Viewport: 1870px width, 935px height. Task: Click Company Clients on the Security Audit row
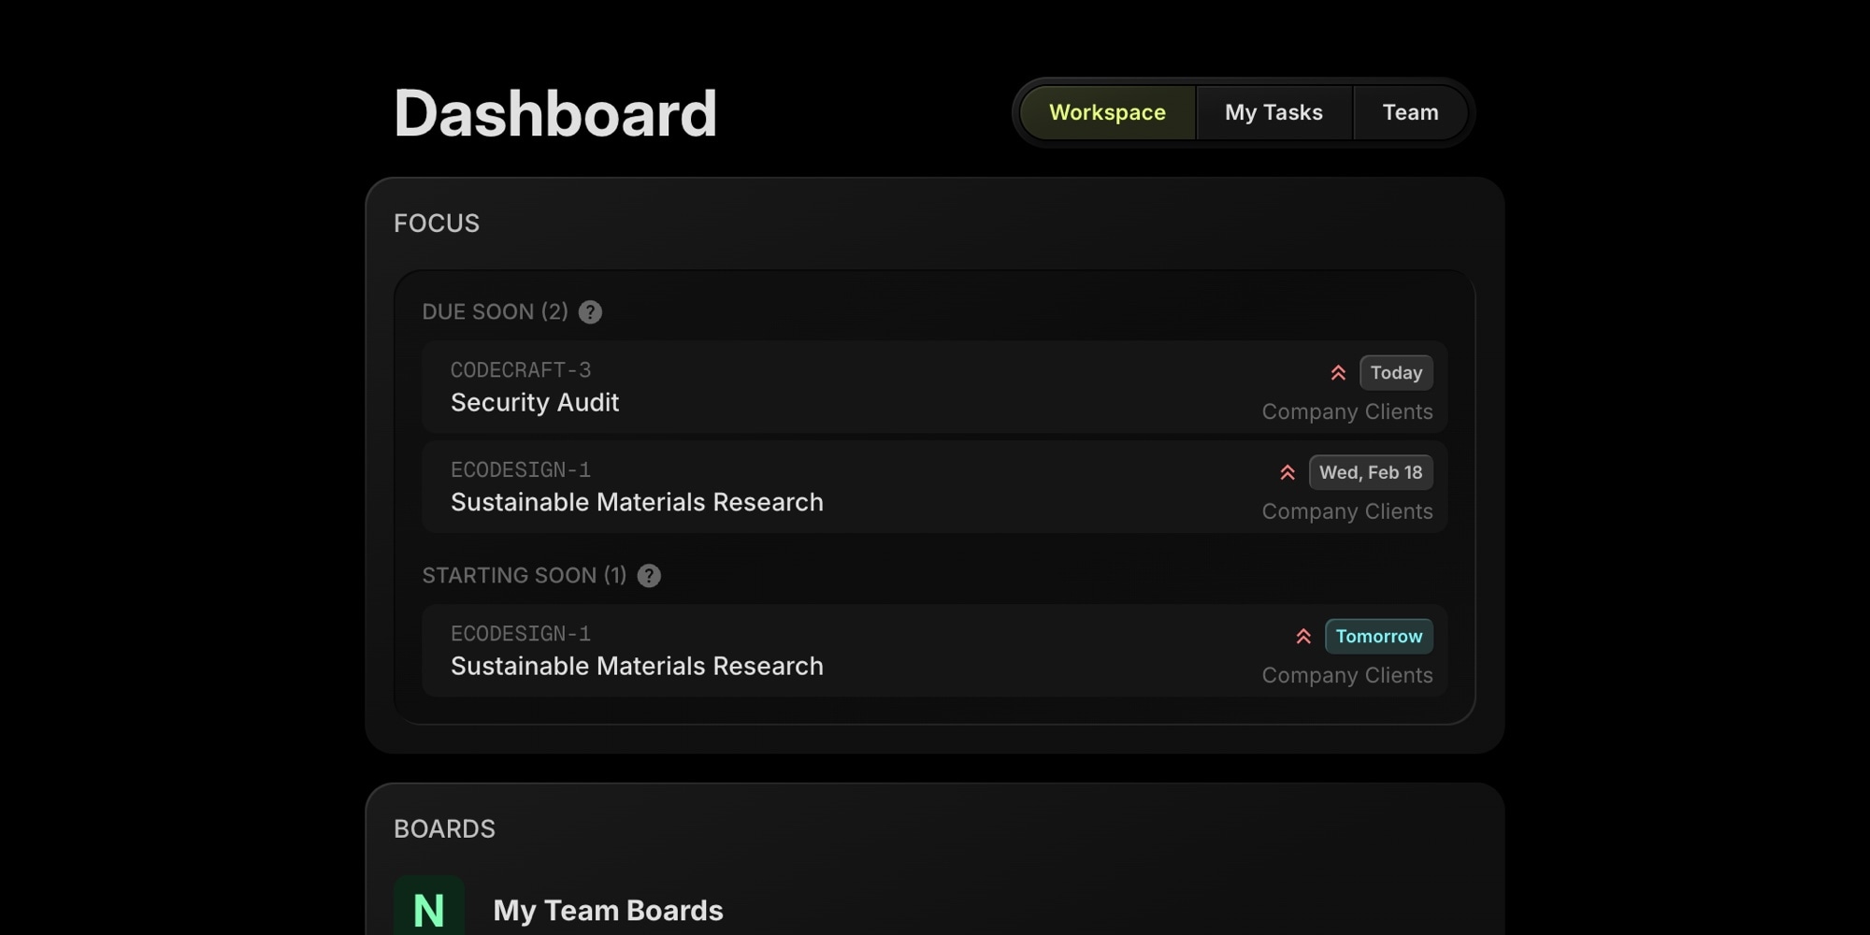tap(1346, 412)
